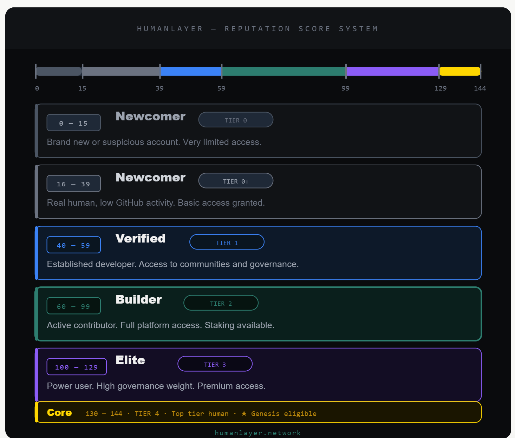This screenshot has height=438, width=515.
Task: Click the scale label 0
Action: (x=37, y=88)
